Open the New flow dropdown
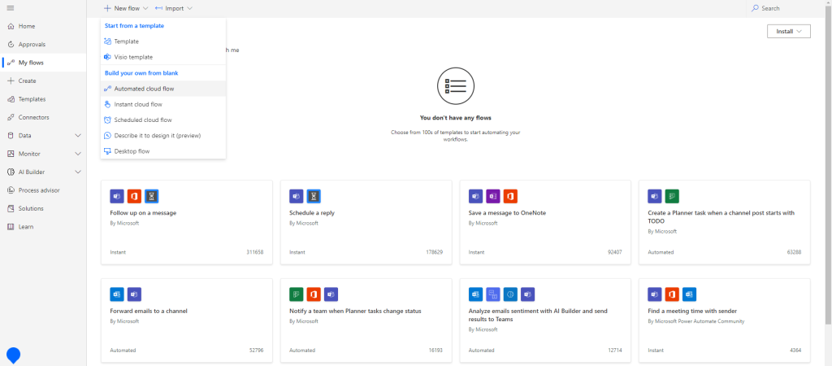 pos(126,8)
